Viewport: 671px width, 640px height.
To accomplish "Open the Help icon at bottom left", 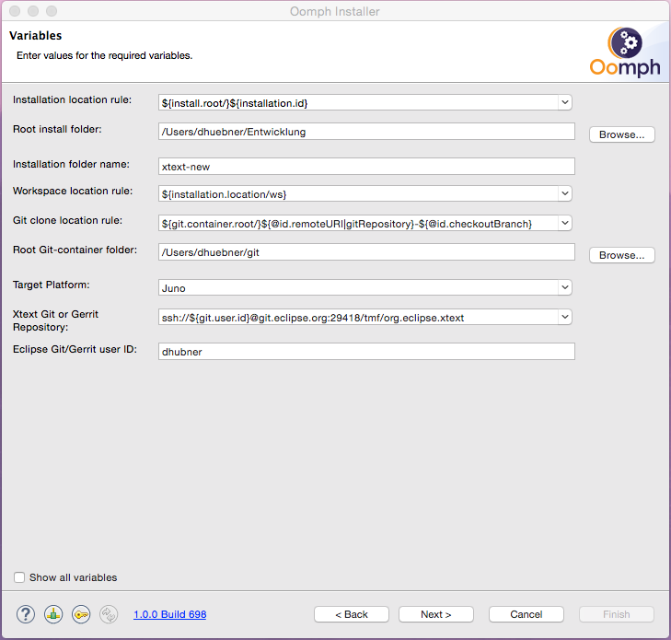I will pyautogui.click(x=26, y=614).
